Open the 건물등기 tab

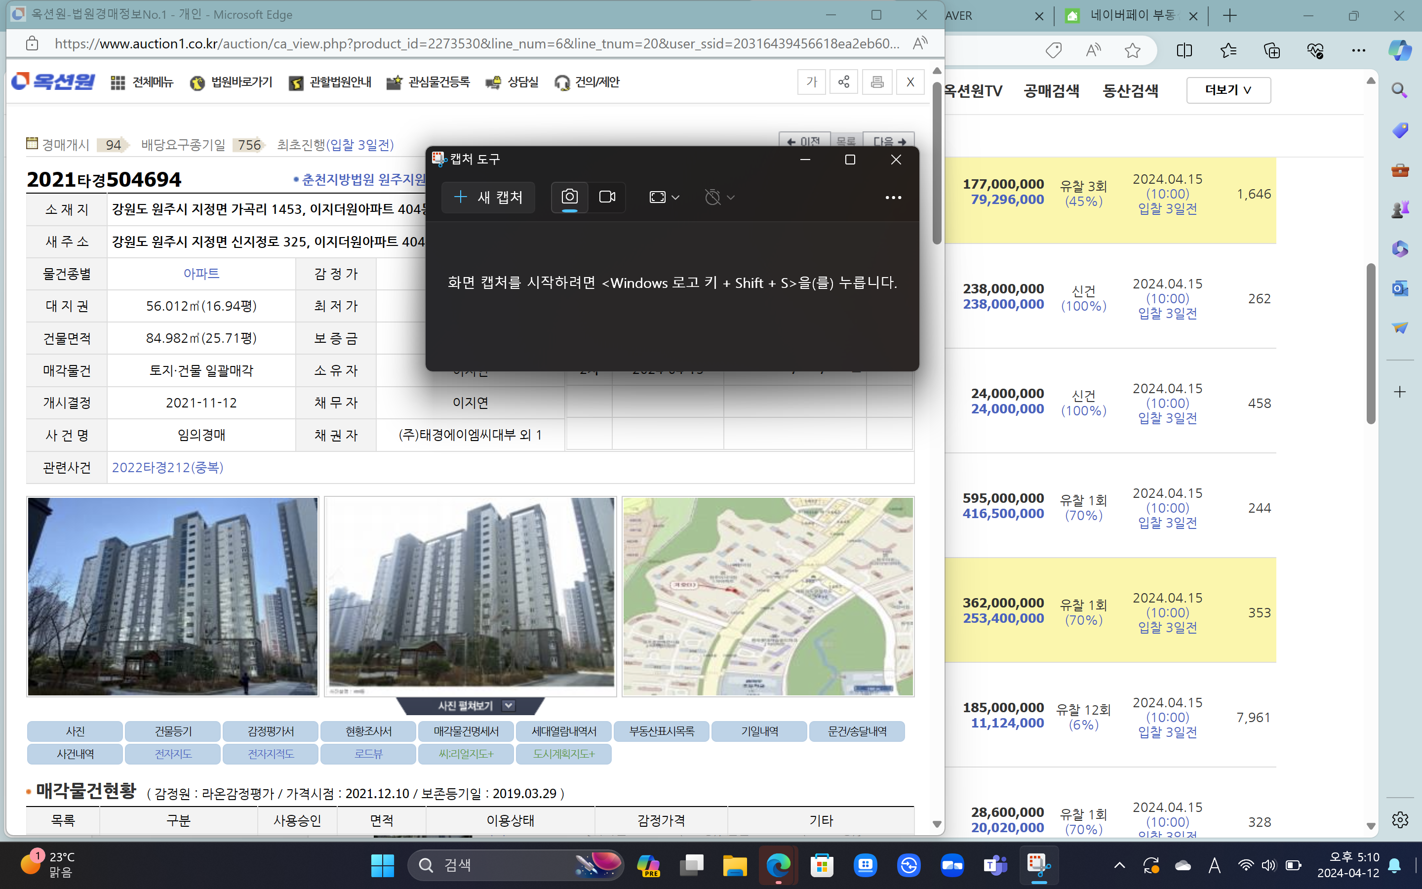click(173, 731)
